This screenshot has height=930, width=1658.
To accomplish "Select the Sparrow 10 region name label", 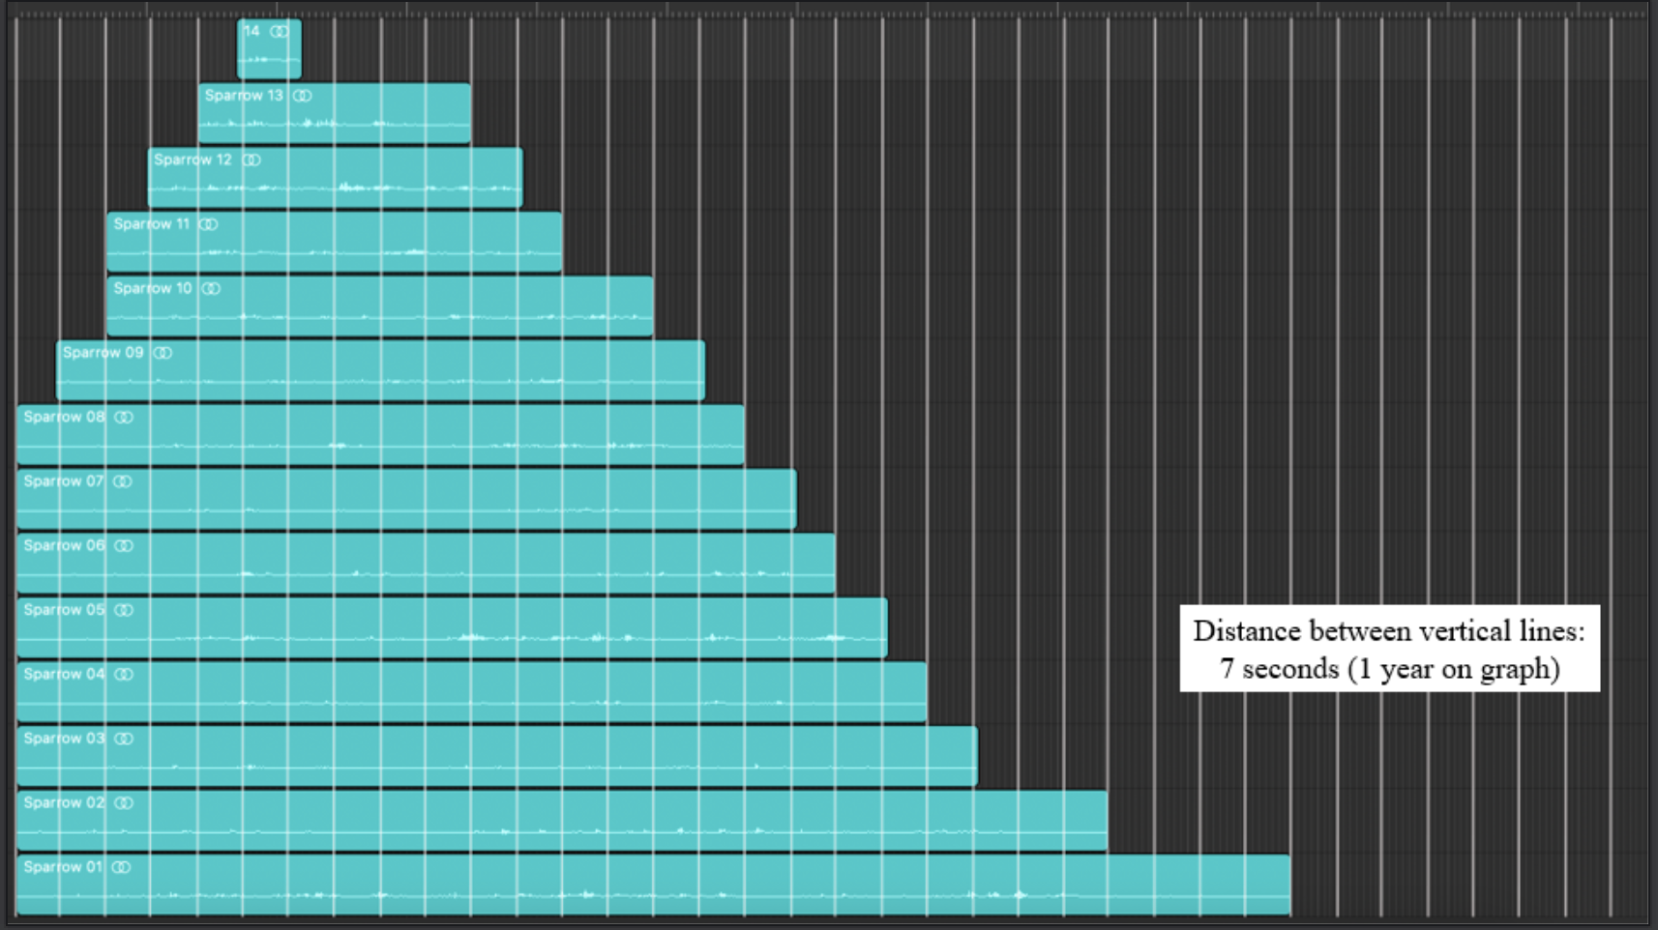I will 153,288.
